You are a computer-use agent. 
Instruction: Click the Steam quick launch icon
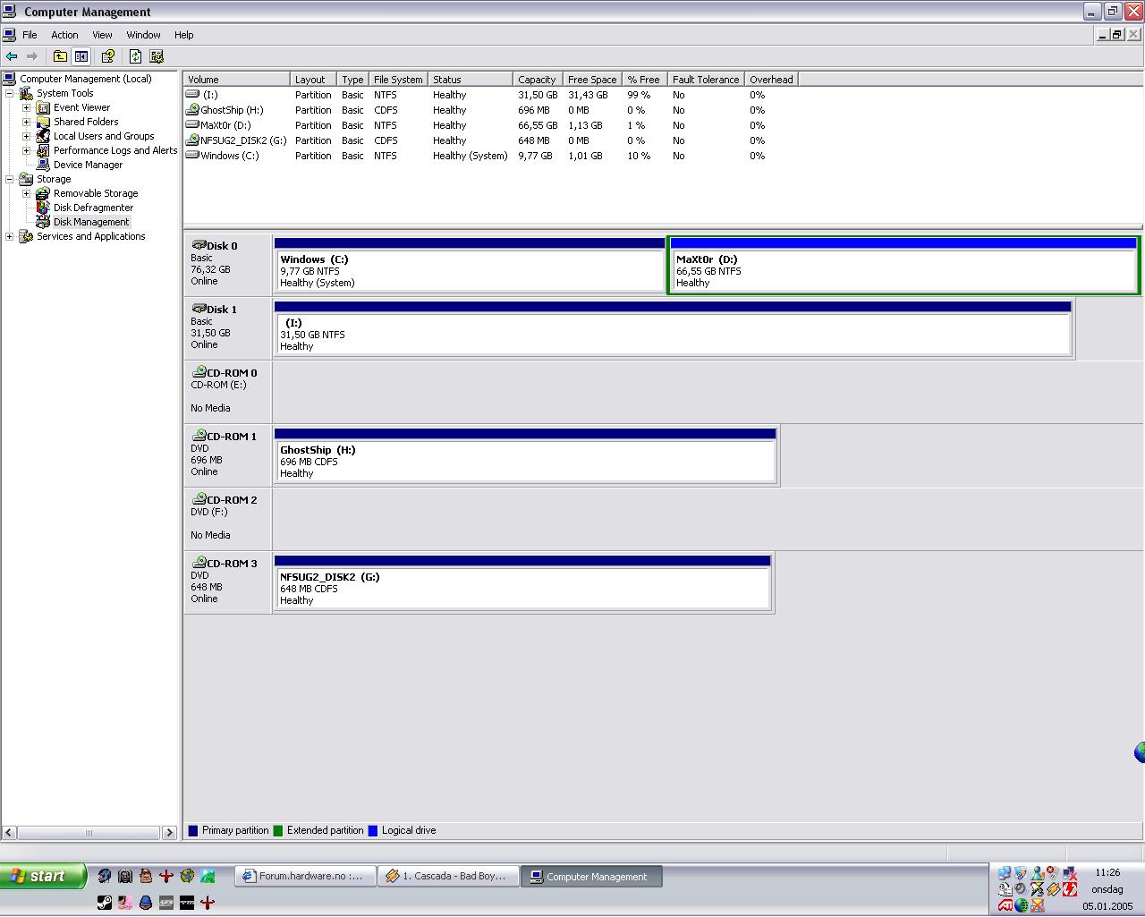click(105, 903)
